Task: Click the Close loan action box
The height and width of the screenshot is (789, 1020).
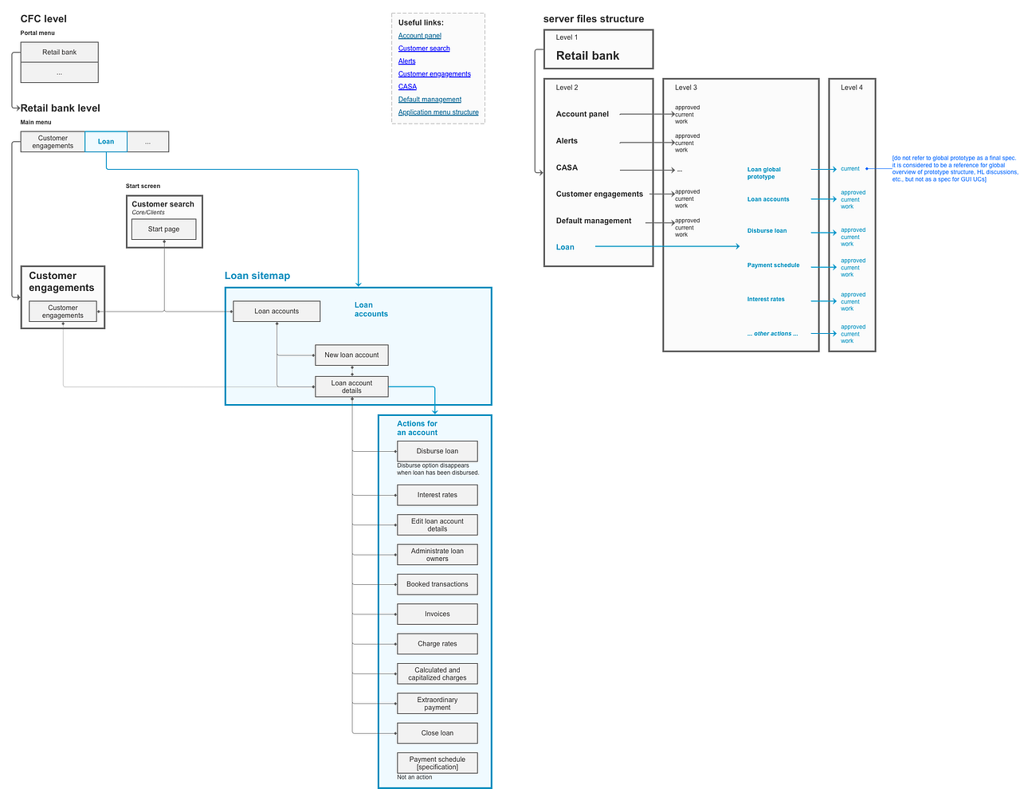Action: tap(437, 732)
